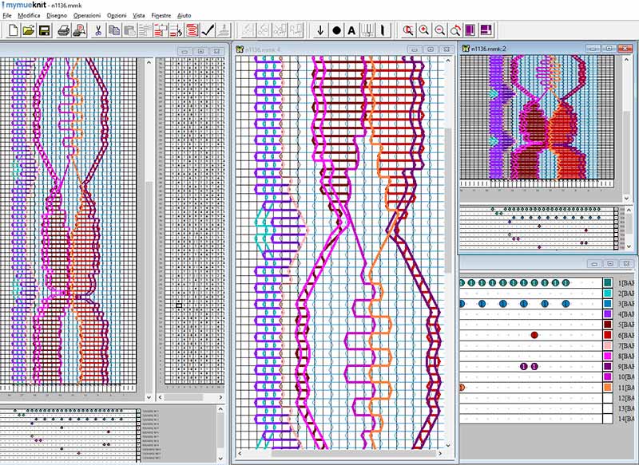The image size is (639, 465).
Task: Save the pattern using the floppy disk icon
Action: click(x=45, y=30)
